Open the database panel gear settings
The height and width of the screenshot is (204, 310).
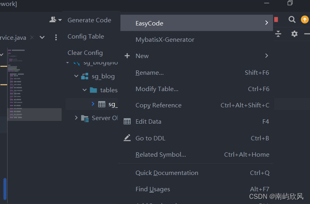coord(294,34)
